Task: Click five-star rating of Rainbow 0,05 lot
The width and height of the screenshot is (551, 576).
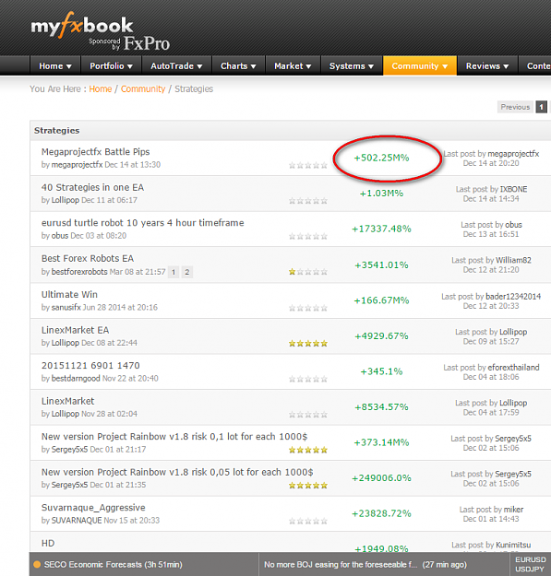Action: [x=308, y=486]
